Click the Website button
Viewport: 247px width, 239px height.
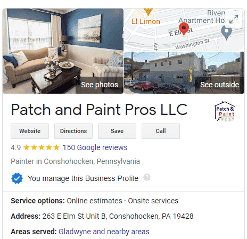30,131
